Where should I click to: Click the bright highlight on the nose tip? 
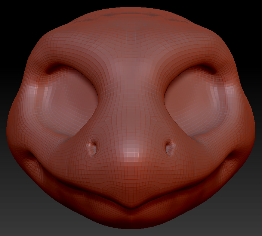pyautogui.click(x=131, y=152)
